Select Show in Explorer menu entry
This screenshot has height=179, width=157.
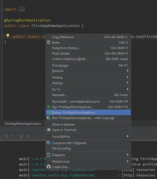point(88,124)
